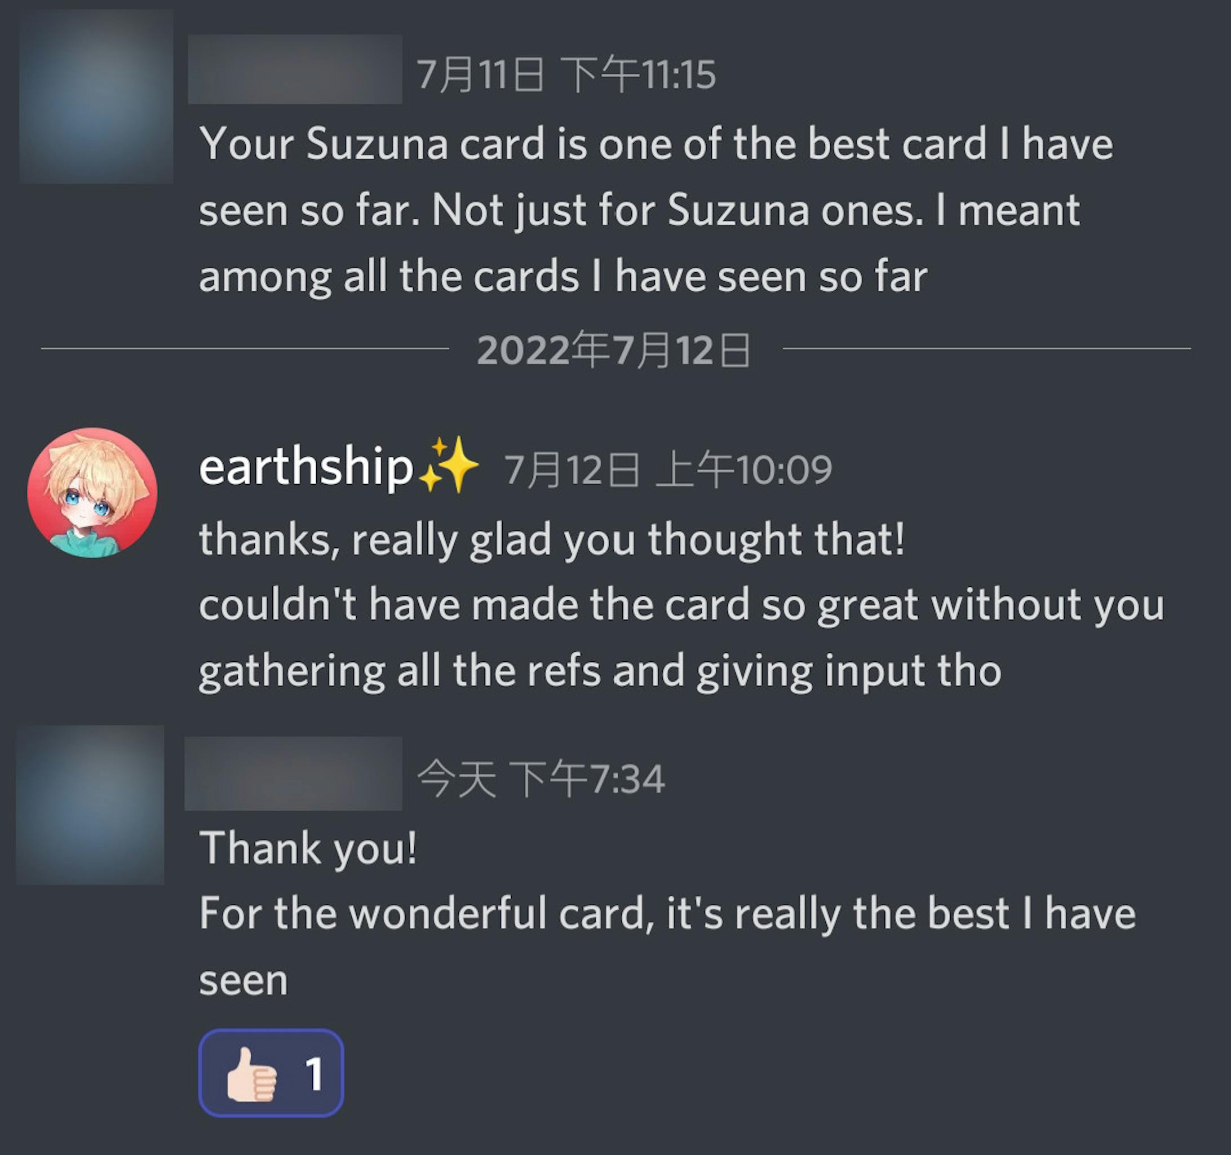The height and width of the screenshot is (1155, 1231).
Task: Open earthship's anime avatar profile picture
Action: point(92,492)
